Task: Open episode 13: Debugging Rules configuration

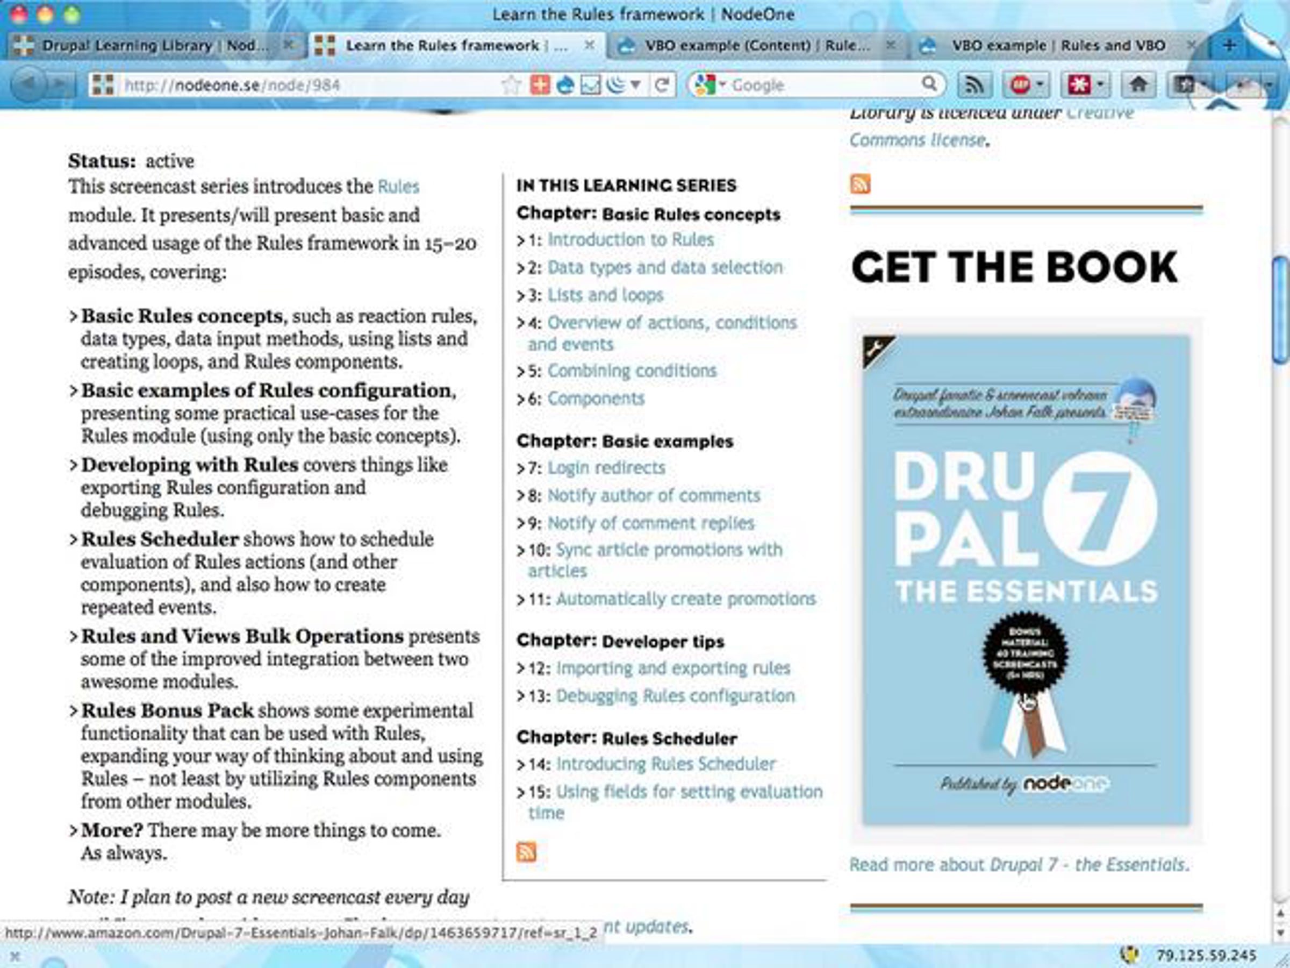Action: (x=675, y=696)
